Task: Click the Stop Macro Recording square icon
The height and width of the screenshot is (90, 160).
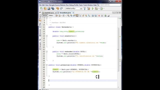Action: point(102,15)
